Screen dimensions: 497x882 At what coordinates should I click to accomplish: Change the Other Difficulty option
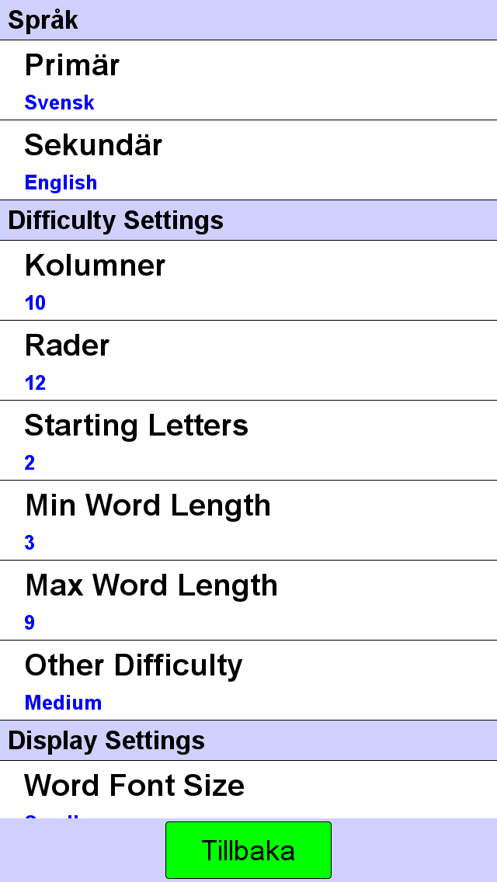click(248, 679)
